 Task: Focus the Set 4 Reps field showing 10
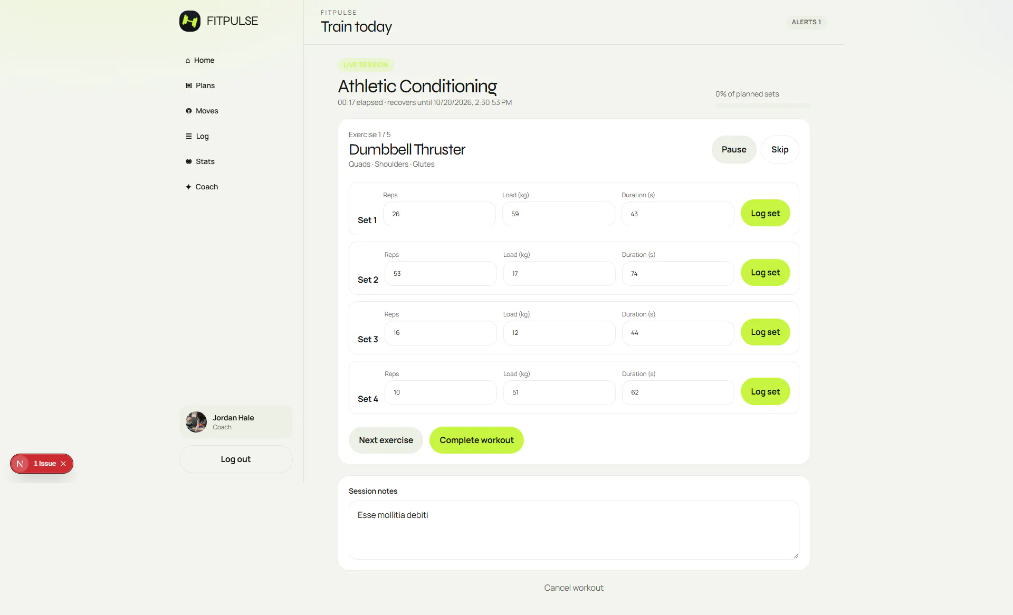coord(441,392)
